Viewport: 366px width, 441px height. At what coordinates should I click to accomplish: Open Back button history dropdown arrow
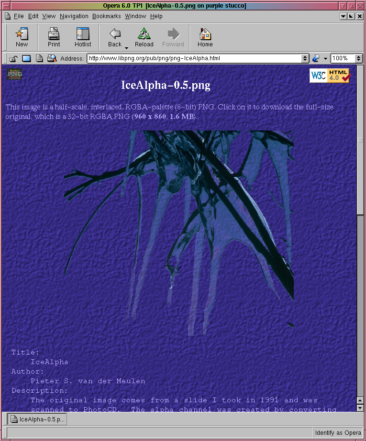[x=127, y=48]
